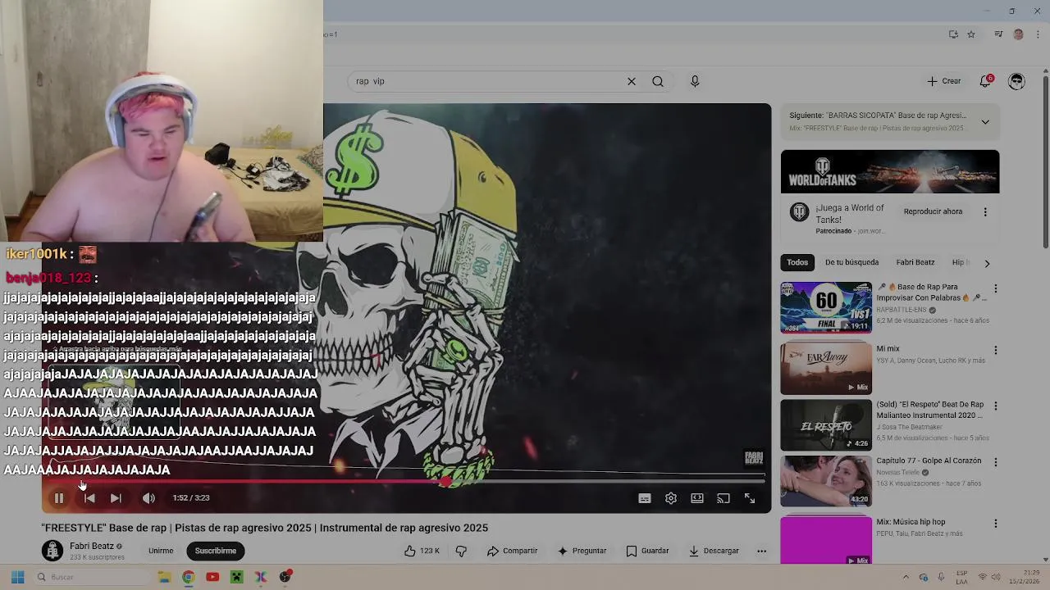
Task: Open options for 'Capítulo 77' video
Action: (996, 462)
